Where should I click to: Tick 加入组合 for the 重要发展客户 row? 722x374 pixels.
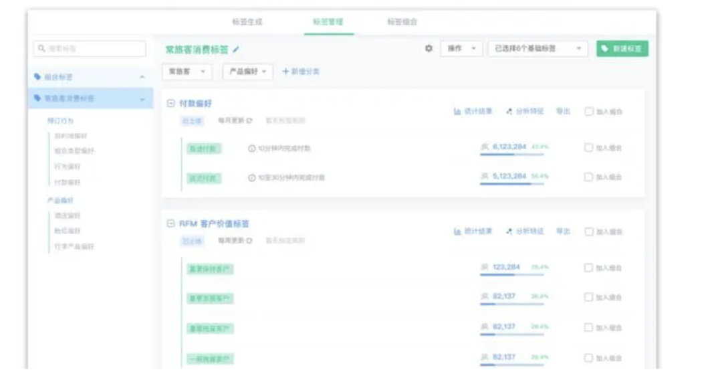[588, 297]
